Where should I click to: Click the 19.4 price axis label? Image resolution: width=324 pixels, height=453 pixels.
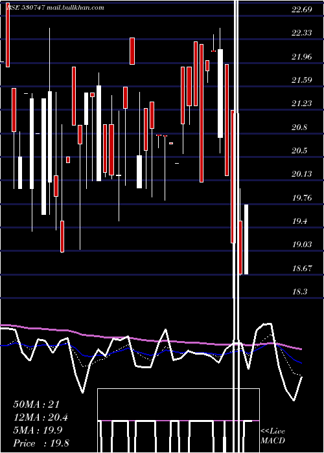[x=299, y=221]
